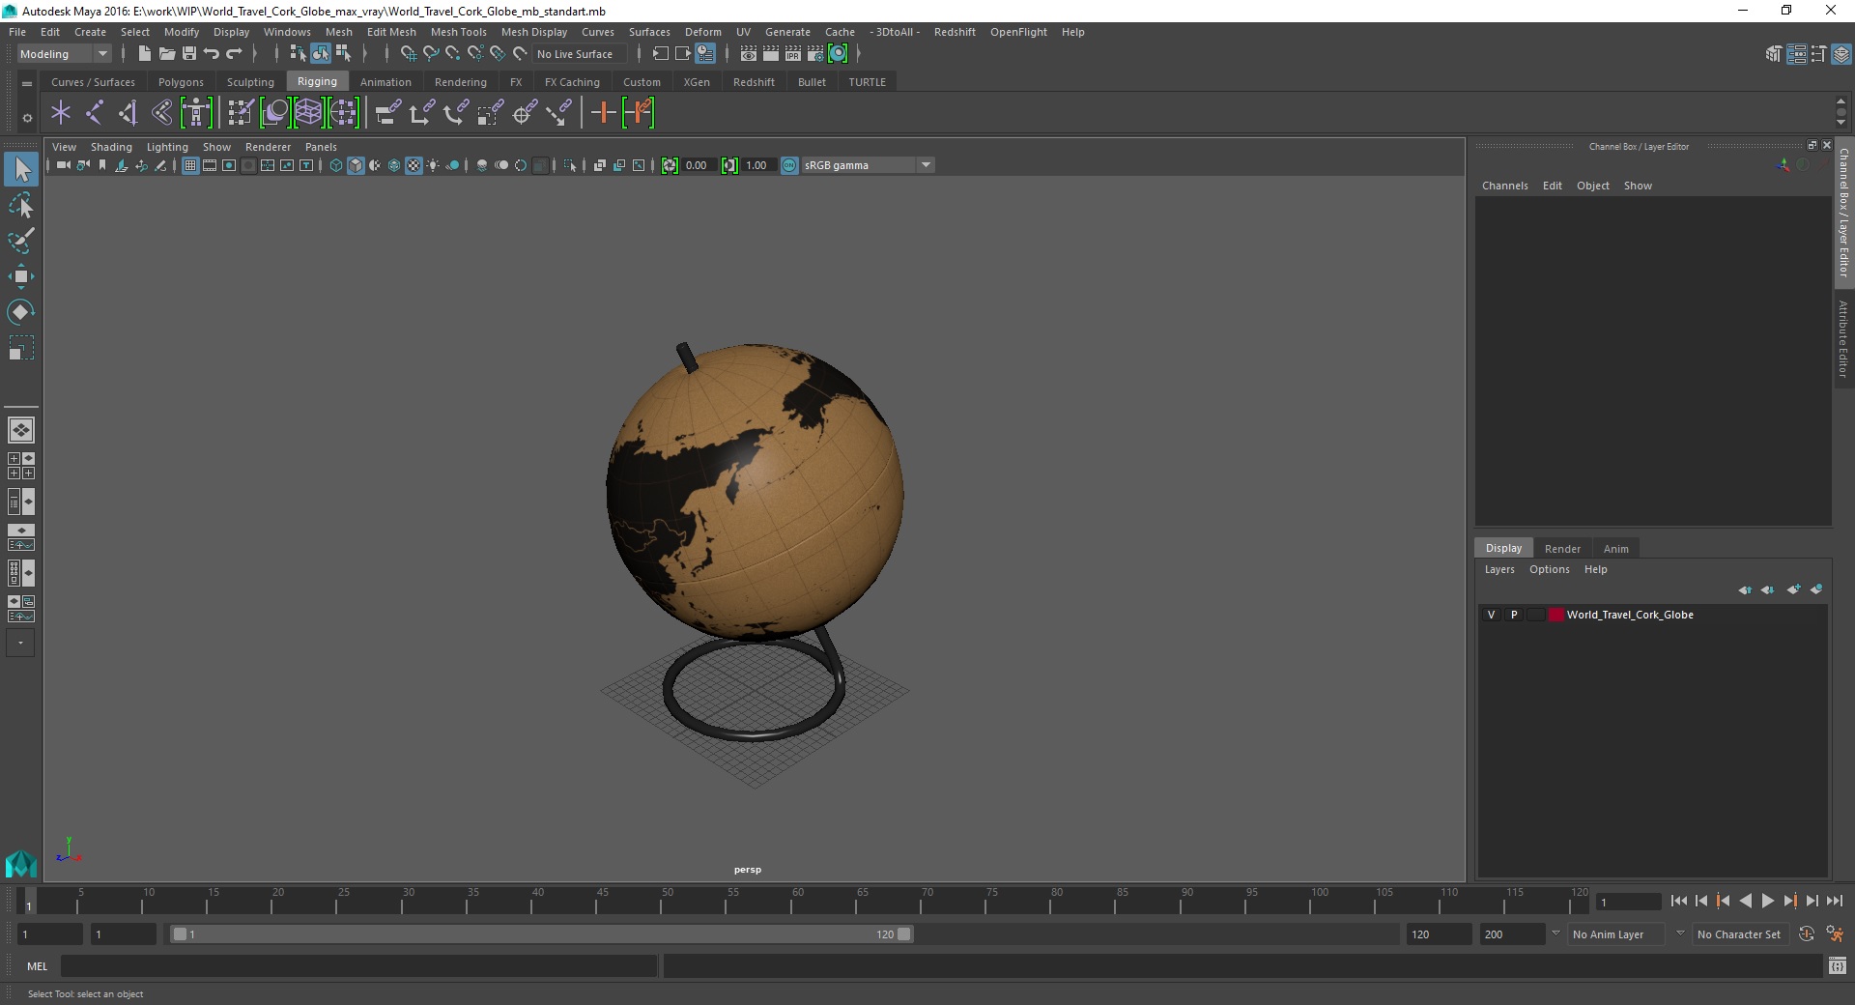Toggle the film gate overlay
Image resolution: width=1855 pixels, height=1005 pixels.
pos(210,165)
